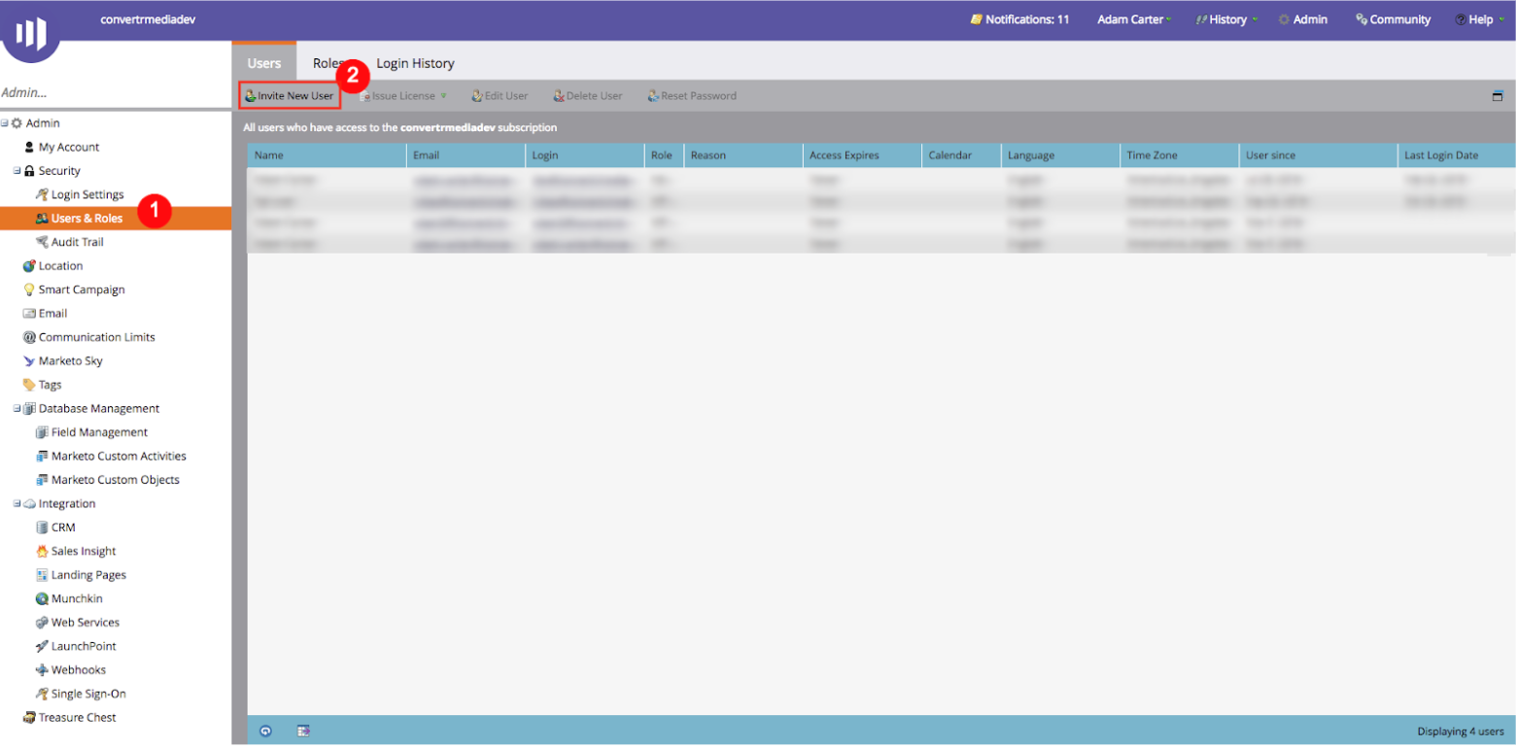The width and height of the screenshot is (1516, 748).
Task: Sort by Access Expires column header
Action: coord(862,155)
